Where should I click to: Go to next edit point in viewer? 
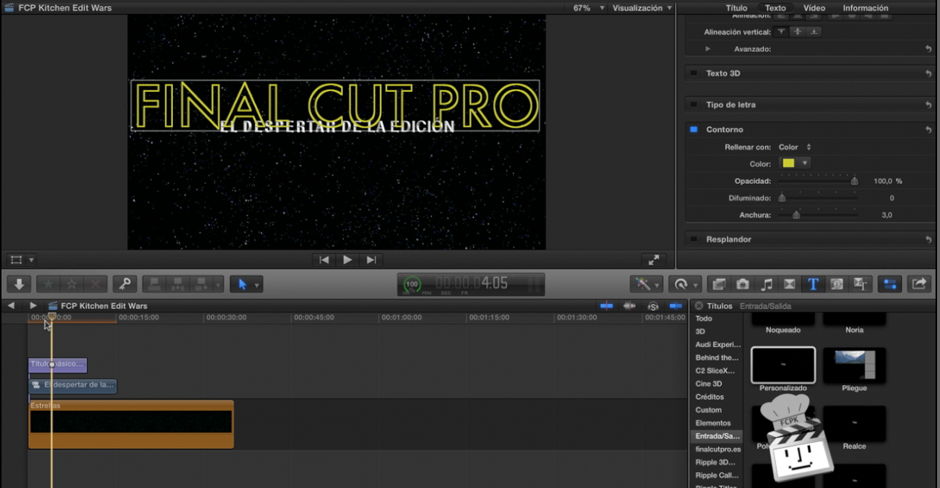point(371,260)
